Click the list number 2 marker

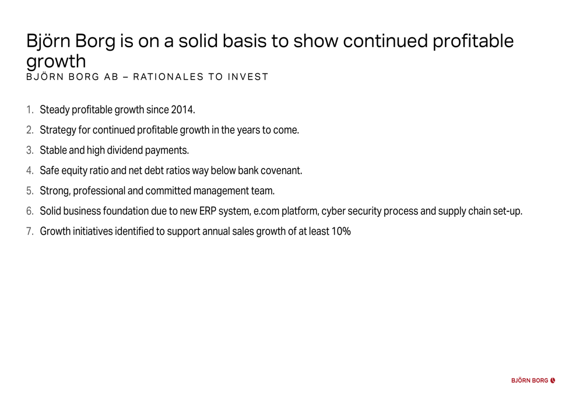pyautogui.click(x=30, y=130)
